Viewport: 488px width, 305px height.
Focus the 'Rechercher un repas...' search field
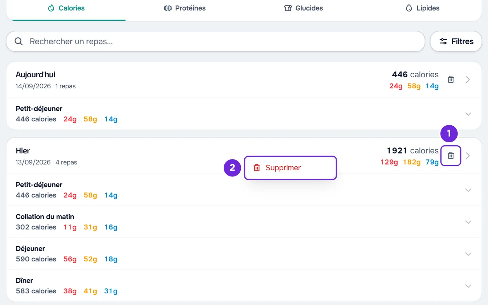pos(216,41)
